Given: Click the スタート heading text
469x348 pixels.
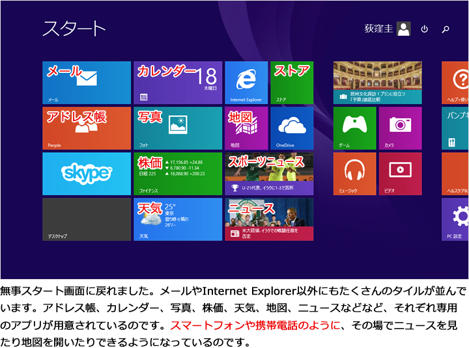Looking at the screenshot, I should [x=74, y=29].
